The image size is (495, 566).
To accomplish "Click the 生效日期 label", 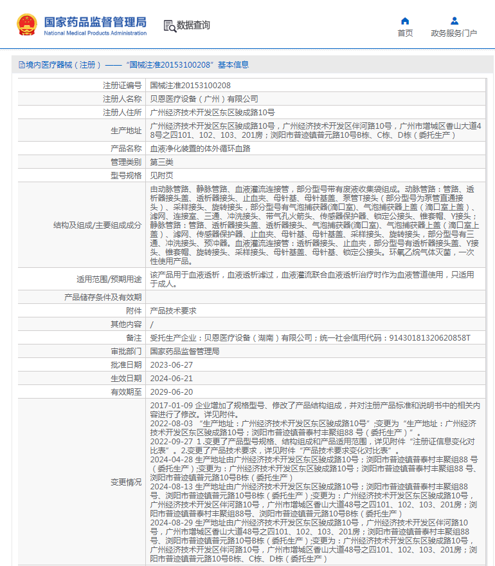I will point(126,378).
